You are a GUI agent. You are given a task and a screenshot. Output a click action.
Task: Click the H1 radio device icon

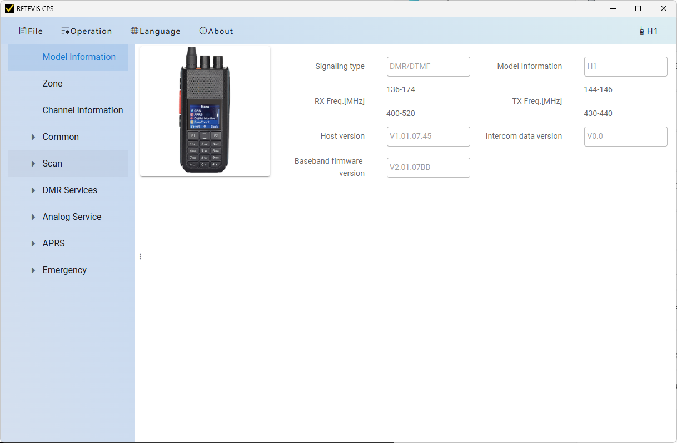coord(642,31)
